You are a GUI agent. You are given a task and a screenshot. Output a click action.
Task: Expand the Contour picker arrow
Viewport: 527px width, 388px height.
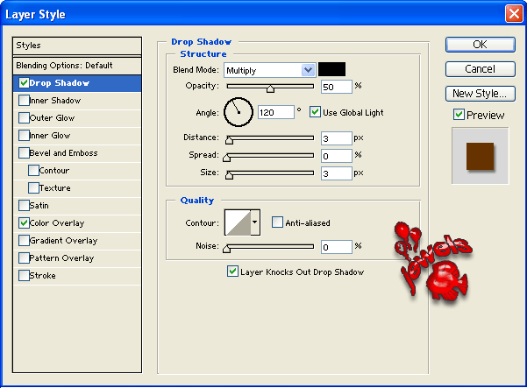click(x=255, y=223)
